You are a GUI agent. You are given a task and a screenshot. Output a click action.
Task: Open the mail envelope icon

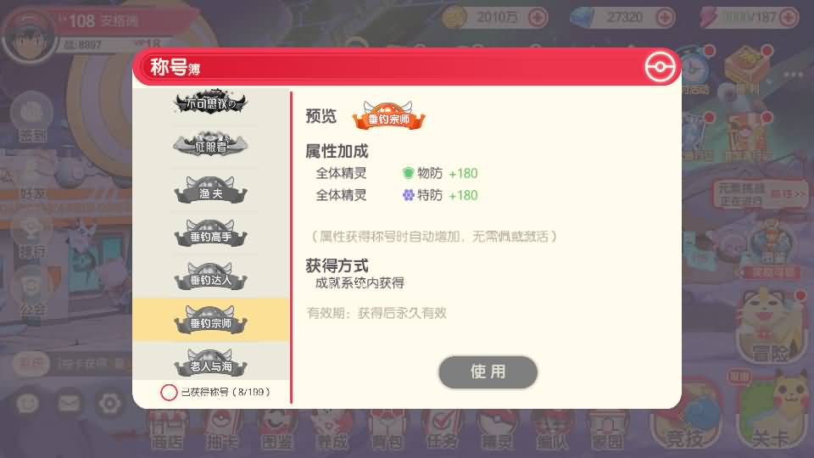click(x=69, y=403)
